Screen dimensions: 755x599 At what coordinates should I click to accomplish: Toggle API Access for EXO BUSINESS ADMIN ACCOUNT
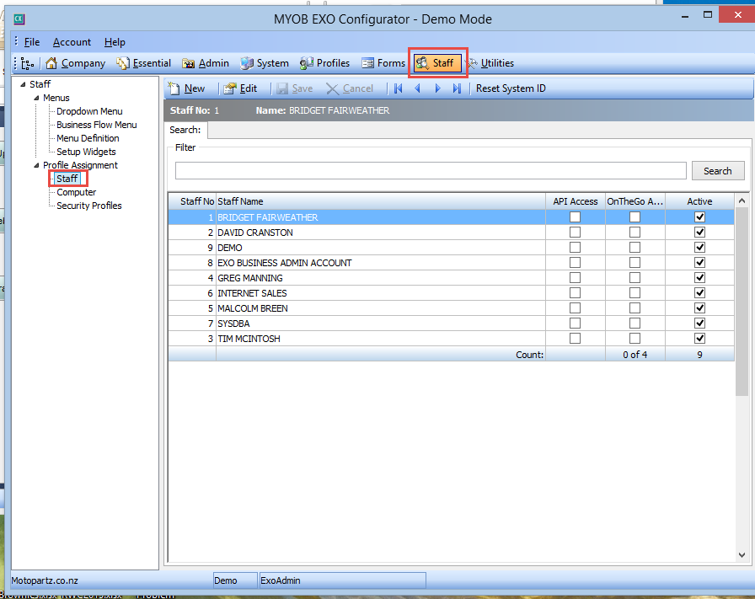(575, 263)
